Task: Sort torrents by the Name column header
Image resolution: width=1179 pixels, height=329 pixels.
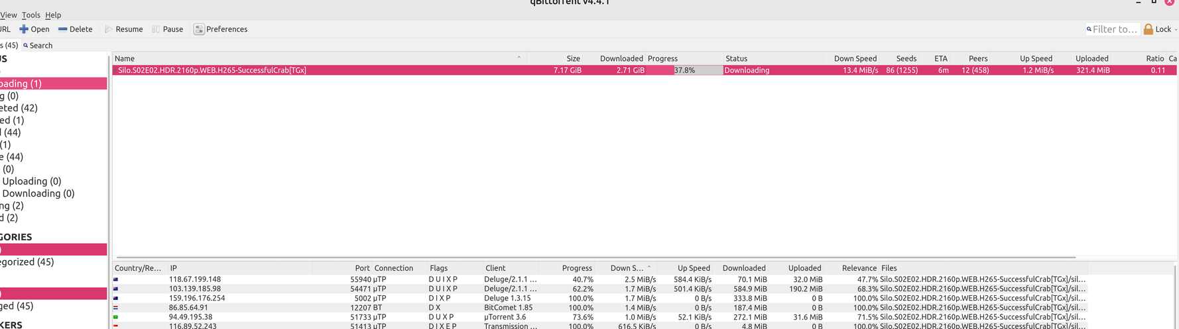Action: pyautogui.click(x=125, y=58)
